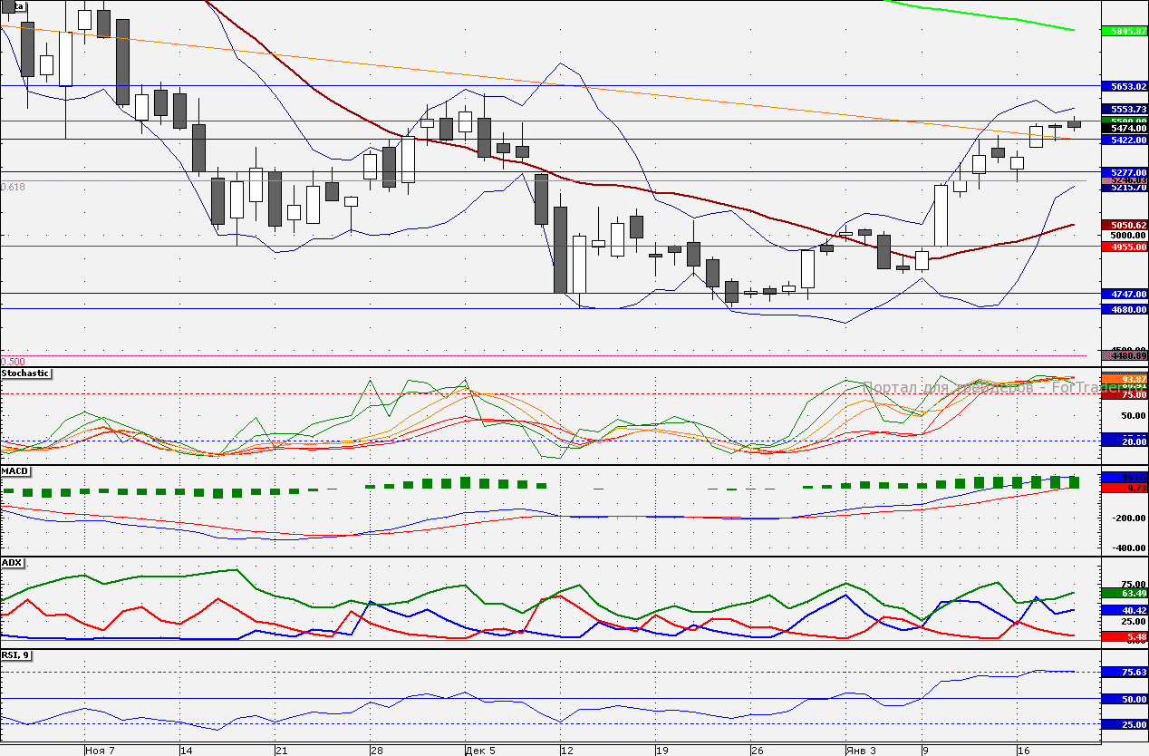This screenshot has height=756, width=1149.
Task: Click the 0.500 Fibonacci level text
Action: click(14, 361)
